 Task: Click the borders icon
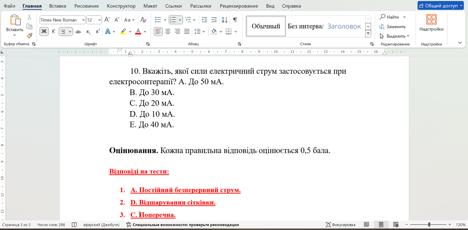click(x=229, y=31)
